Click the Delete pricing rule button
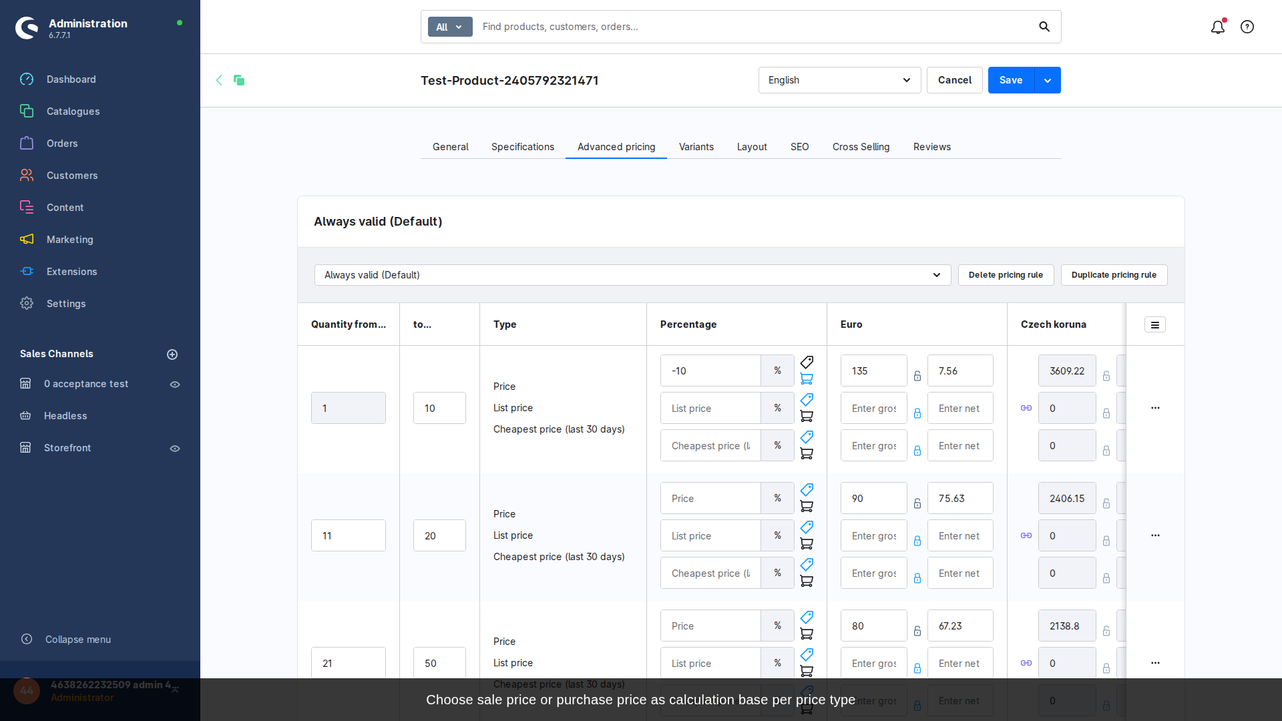This screenshot has width=1282, height=721. click(1006, 275)
